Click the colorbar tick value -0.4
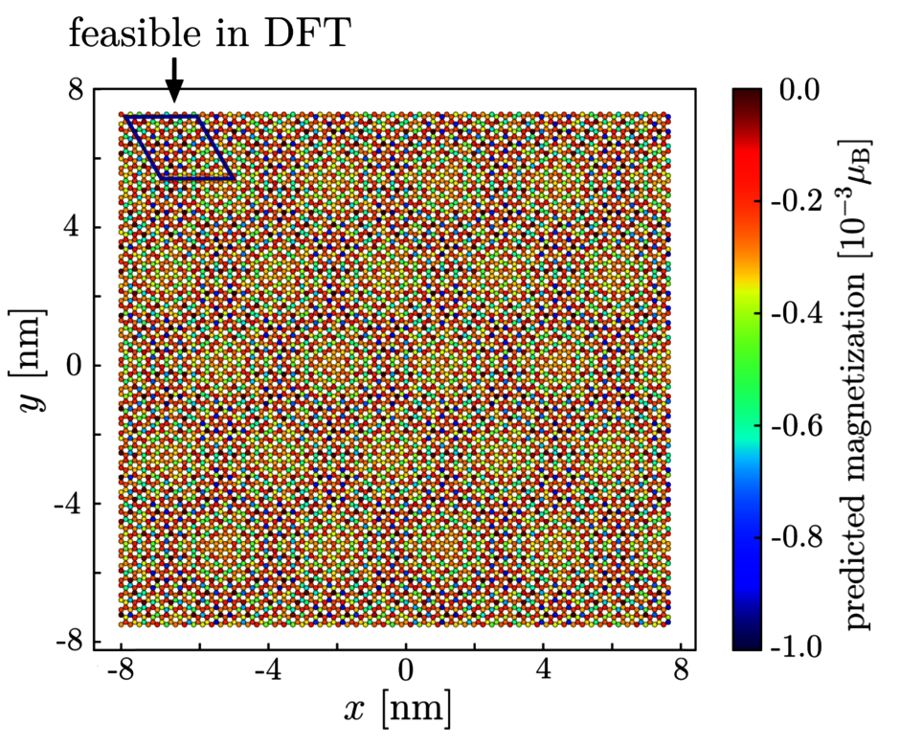This screenshot has height=746, width=900. click(797, 313)
